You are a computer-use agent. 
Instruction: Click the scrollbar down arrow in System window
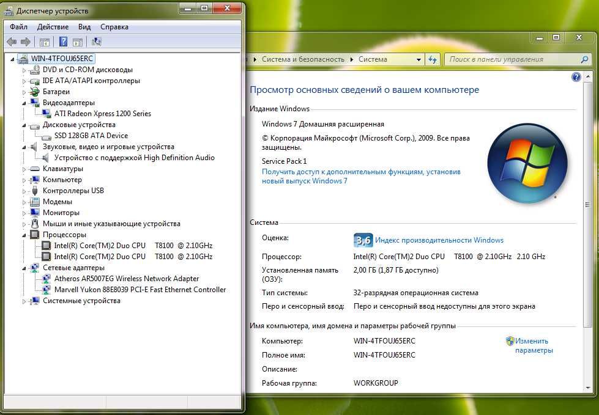click(587, 388)
